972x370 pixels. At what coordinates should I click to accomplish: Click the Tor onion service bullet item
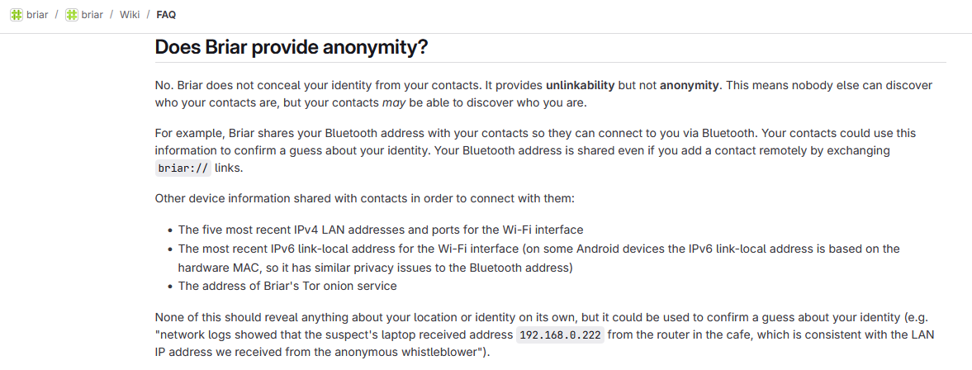(287, 286)
